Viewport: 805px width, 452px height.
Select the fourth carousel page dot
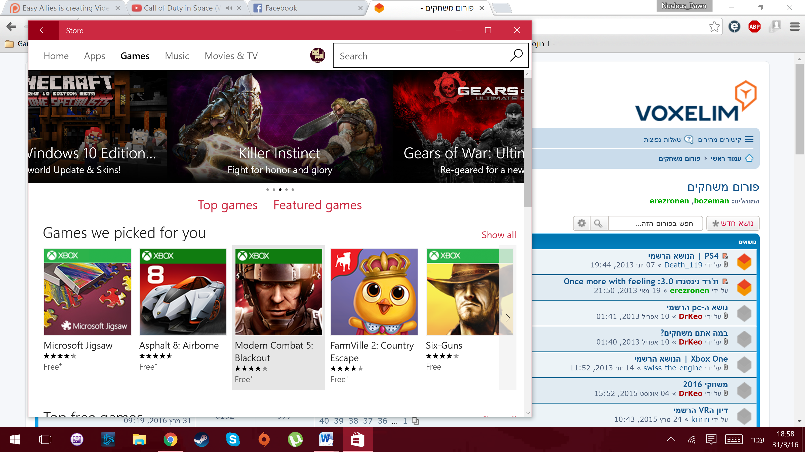[x=286, y=189]
